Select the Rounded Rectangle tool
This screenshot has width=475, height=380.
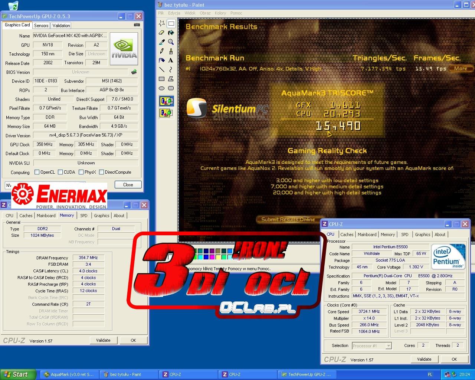point(171,88)
